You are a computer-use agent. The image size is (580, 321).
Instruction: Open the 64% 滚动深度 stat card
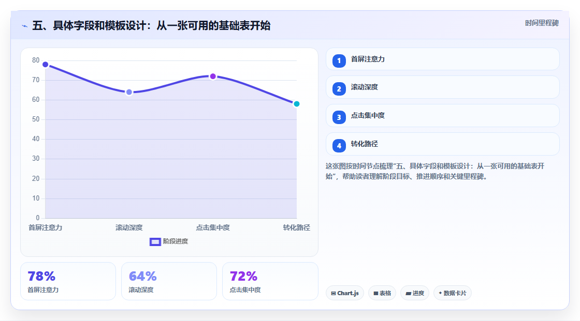pos(169,282)
